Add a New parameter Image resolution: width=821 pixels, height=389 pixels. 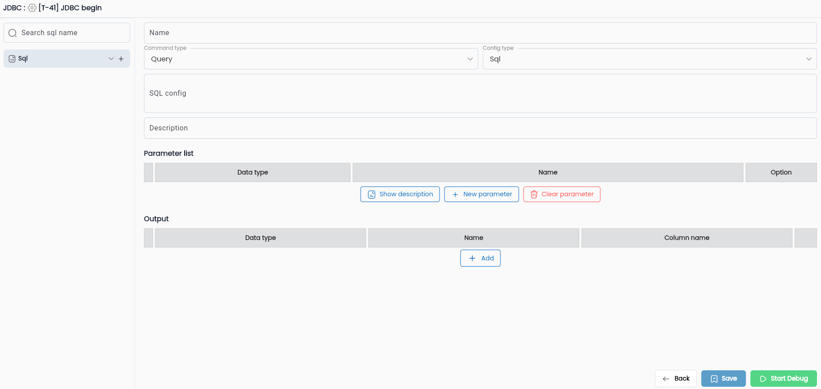pyautogui.click(x=482, y=194)
